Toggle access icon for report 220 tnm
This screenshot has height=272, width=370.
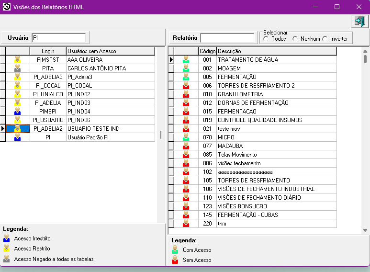point(186,223)
